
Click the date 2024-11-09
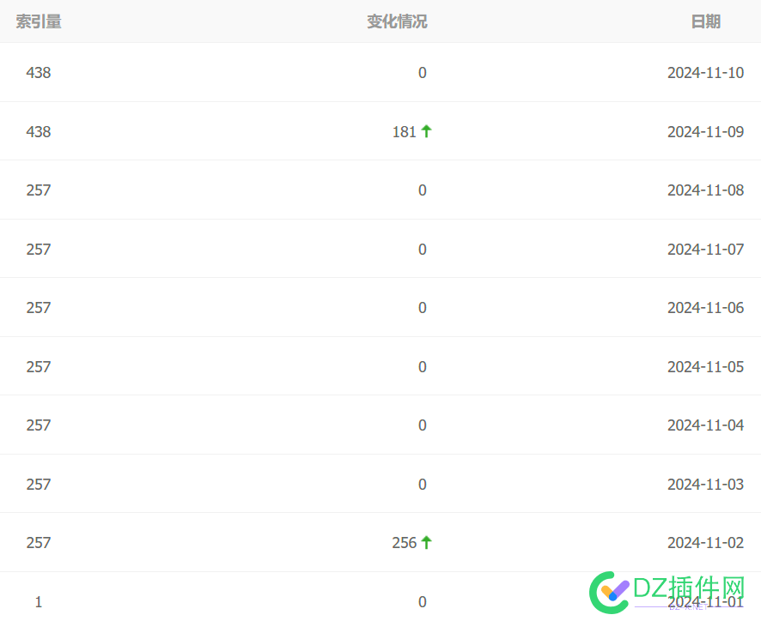coord(705,132)
